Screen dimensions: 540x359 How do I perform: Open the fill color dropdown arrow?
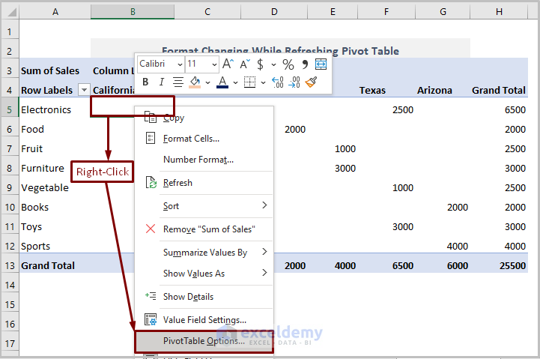(207, 82)
